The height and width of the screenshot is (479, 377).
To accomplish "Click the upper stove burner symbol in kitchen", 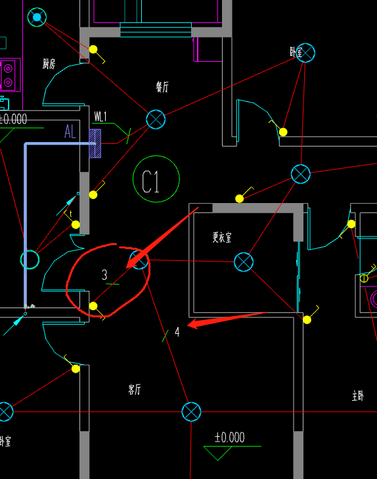I will coord(8,68).
